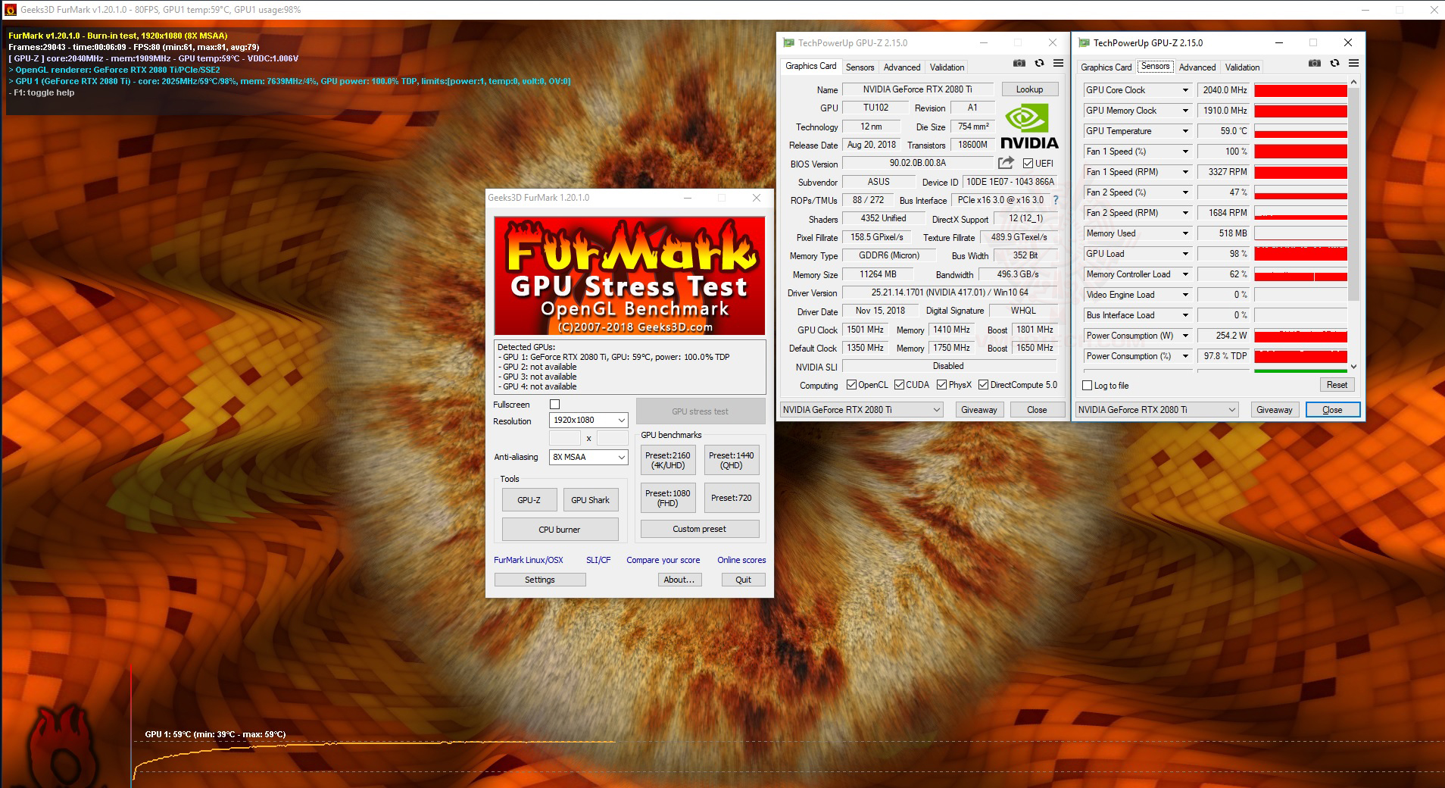This screenshot has width=1445, height=788.
Task: Open the Anti-aliasing dropdown showing 8X MSAA
Action: coord(588,457)
